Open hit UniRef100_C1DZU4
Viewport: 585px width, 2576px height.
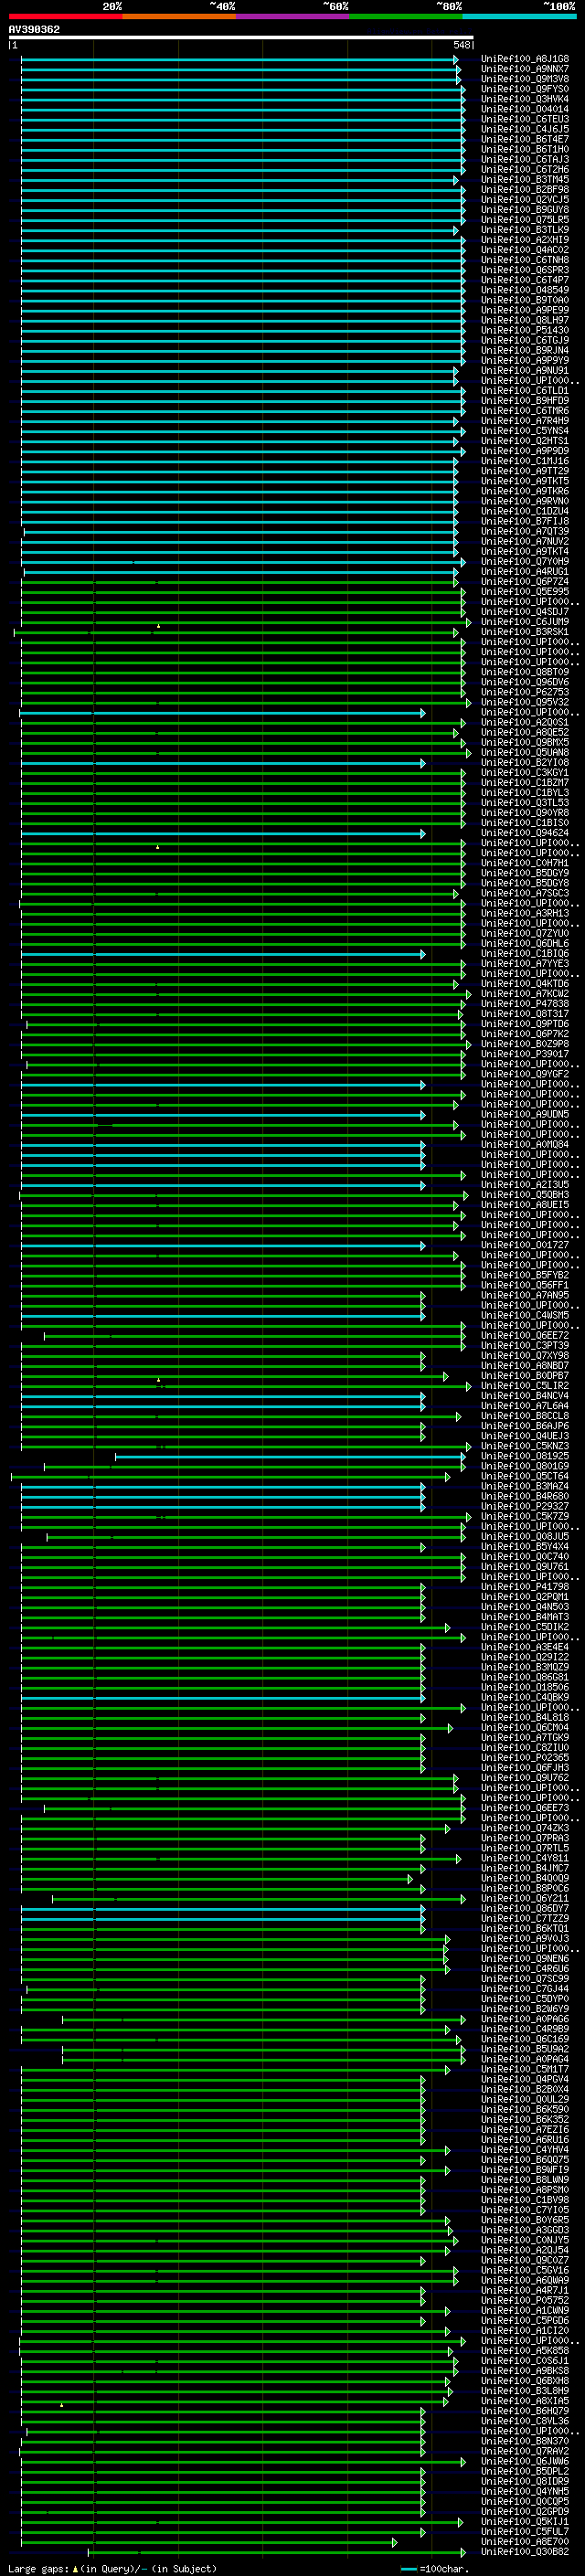525,511
